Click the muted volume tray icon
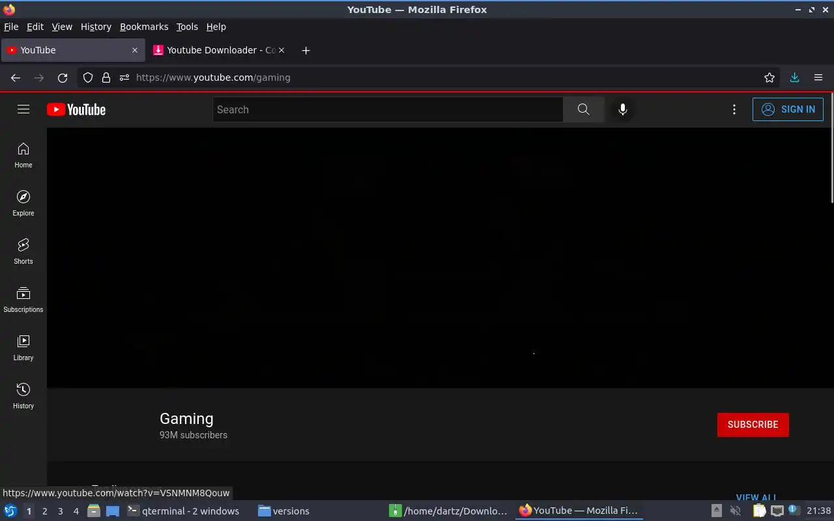The height and width of the screenshot is (521, 834). [x=735, y=511]
